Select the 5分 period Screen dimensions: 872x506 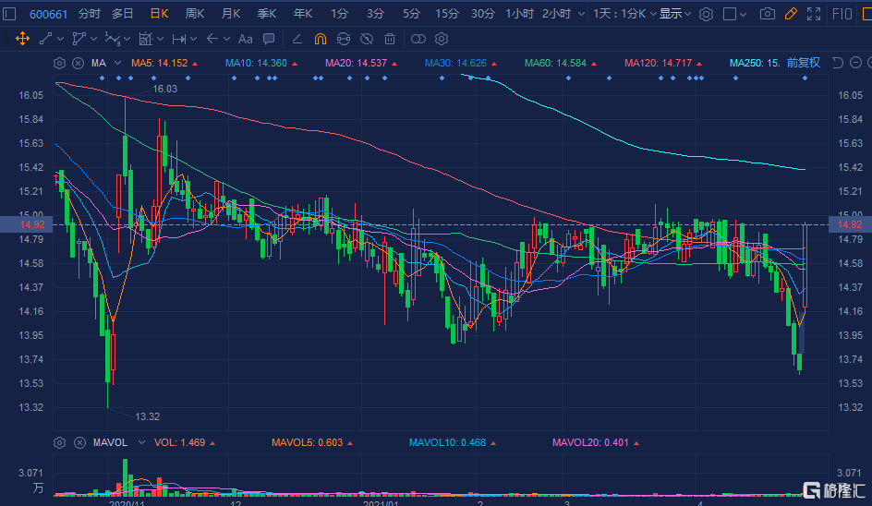click(411, 14)
